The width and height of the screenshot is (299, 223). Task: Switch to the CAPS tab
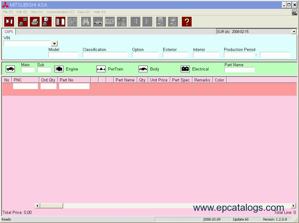coord(9,32)
